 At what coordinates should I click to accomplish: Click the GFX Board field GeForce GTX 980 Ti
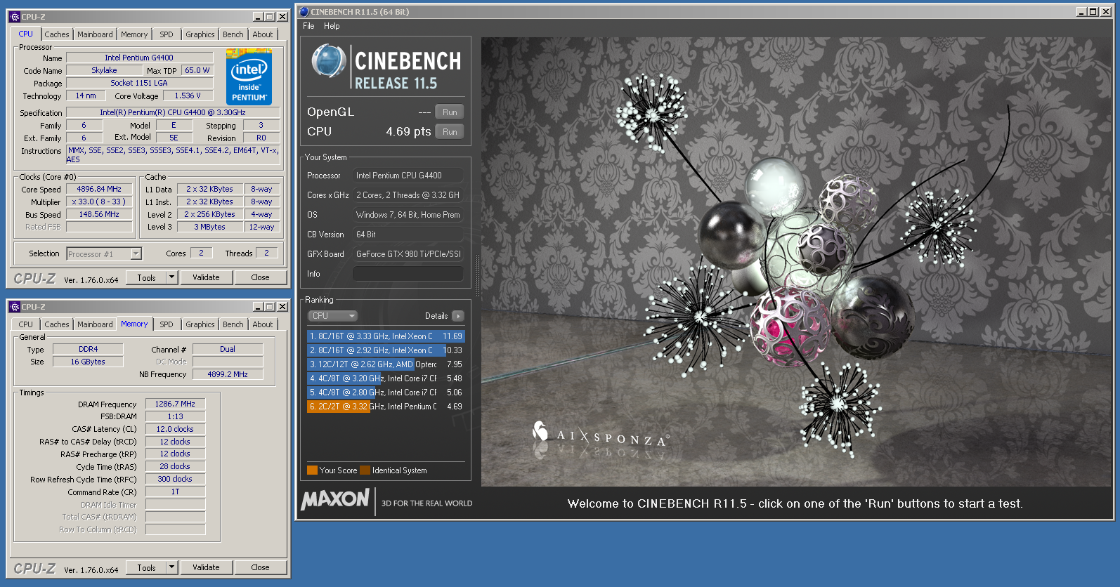(x=408, y=254)
